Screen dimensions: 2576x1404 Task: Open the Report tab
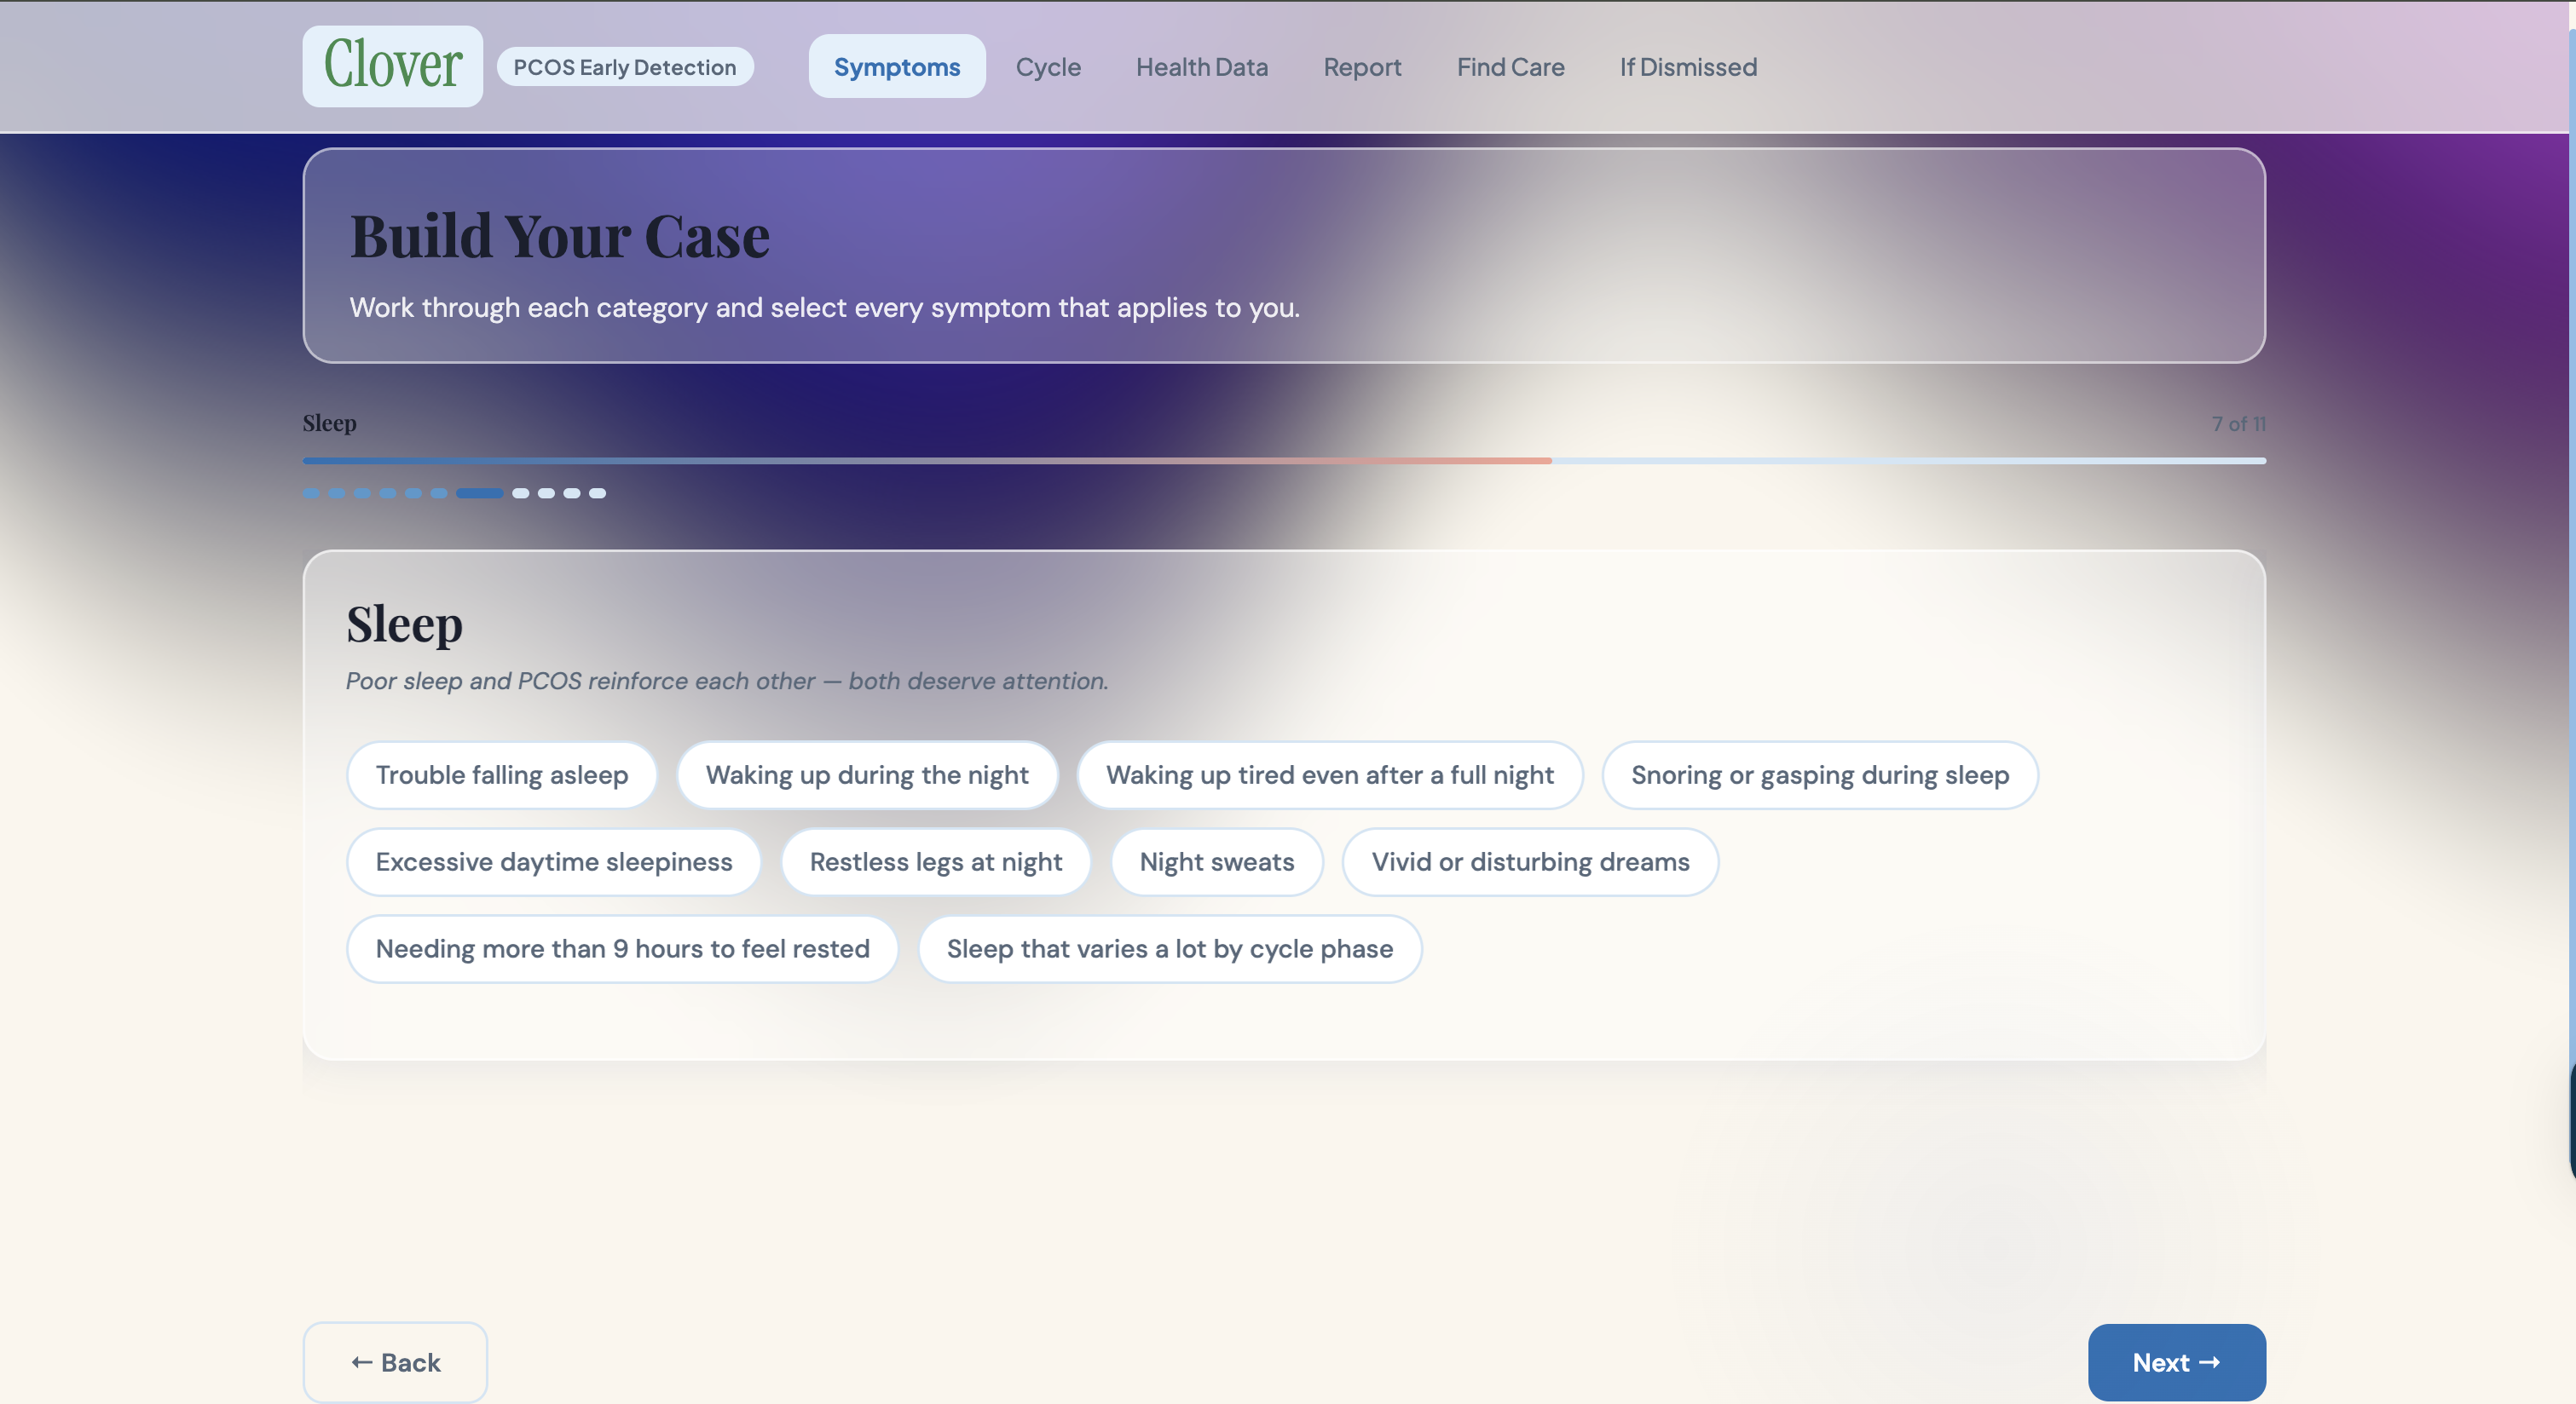pos(1362,67)
